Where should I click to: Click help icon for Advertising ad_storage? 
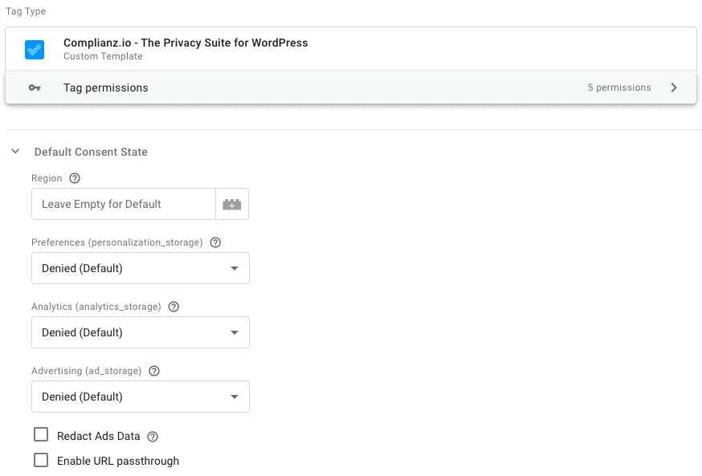pyautogui.click(x=154, y=371)
